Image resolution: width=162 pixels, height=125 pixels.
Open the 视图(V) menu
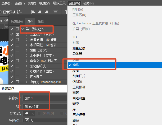(44, 3)
